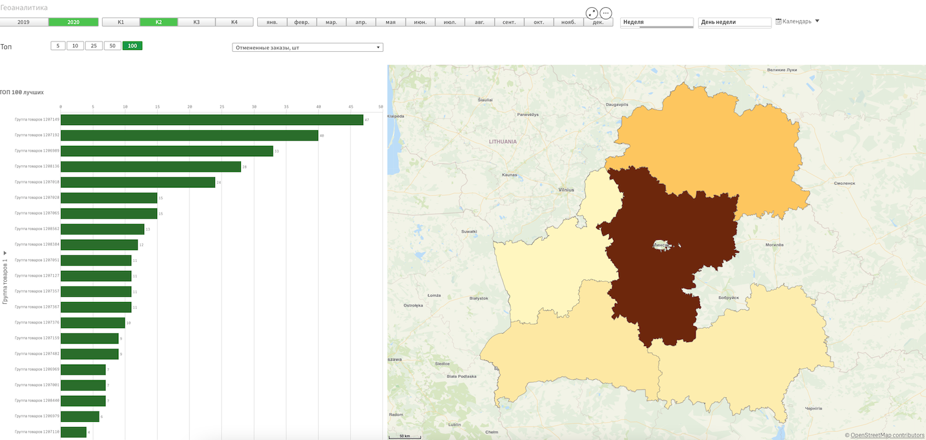Open the День недели filter field

734,22
